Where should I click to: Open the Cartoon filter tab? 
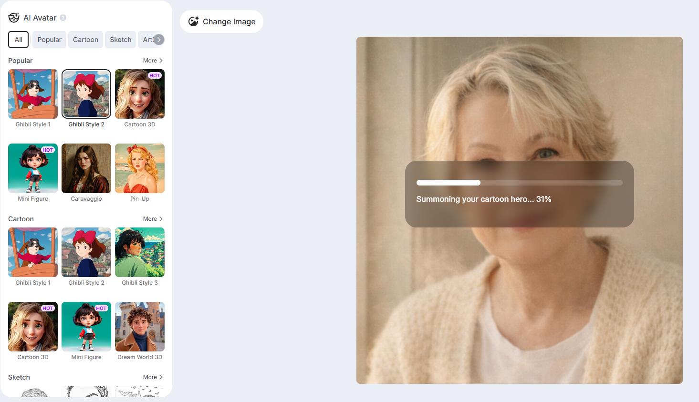86,40
